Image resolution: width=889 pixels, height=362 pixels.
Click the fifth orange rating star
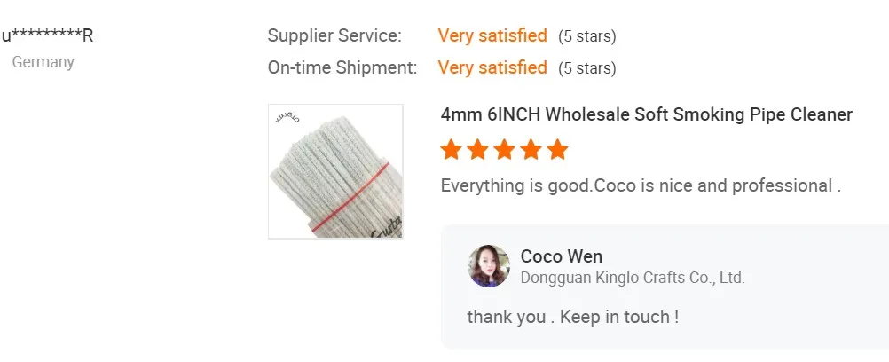[557, 149]
